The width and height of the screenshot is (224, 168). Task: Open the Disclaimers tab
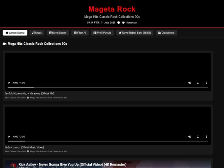click(166, 33)
